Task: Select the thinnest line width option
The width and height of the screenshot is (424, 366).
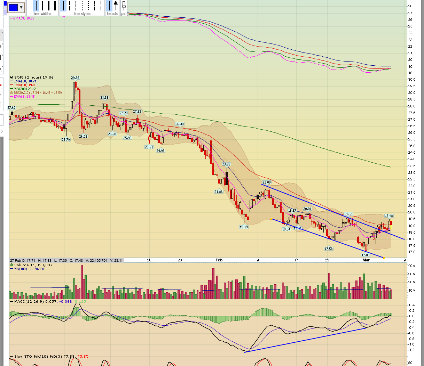Action: 30,6
